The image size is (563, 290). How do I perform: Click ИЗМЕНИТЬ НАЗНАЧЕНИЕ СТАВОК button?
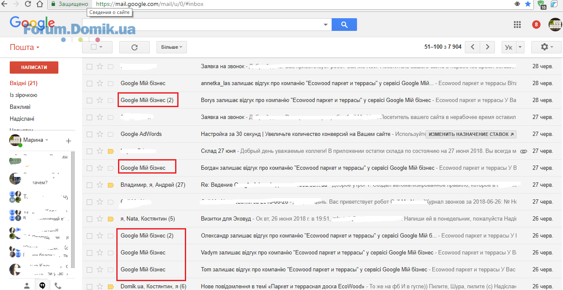(x=471, y=134)
